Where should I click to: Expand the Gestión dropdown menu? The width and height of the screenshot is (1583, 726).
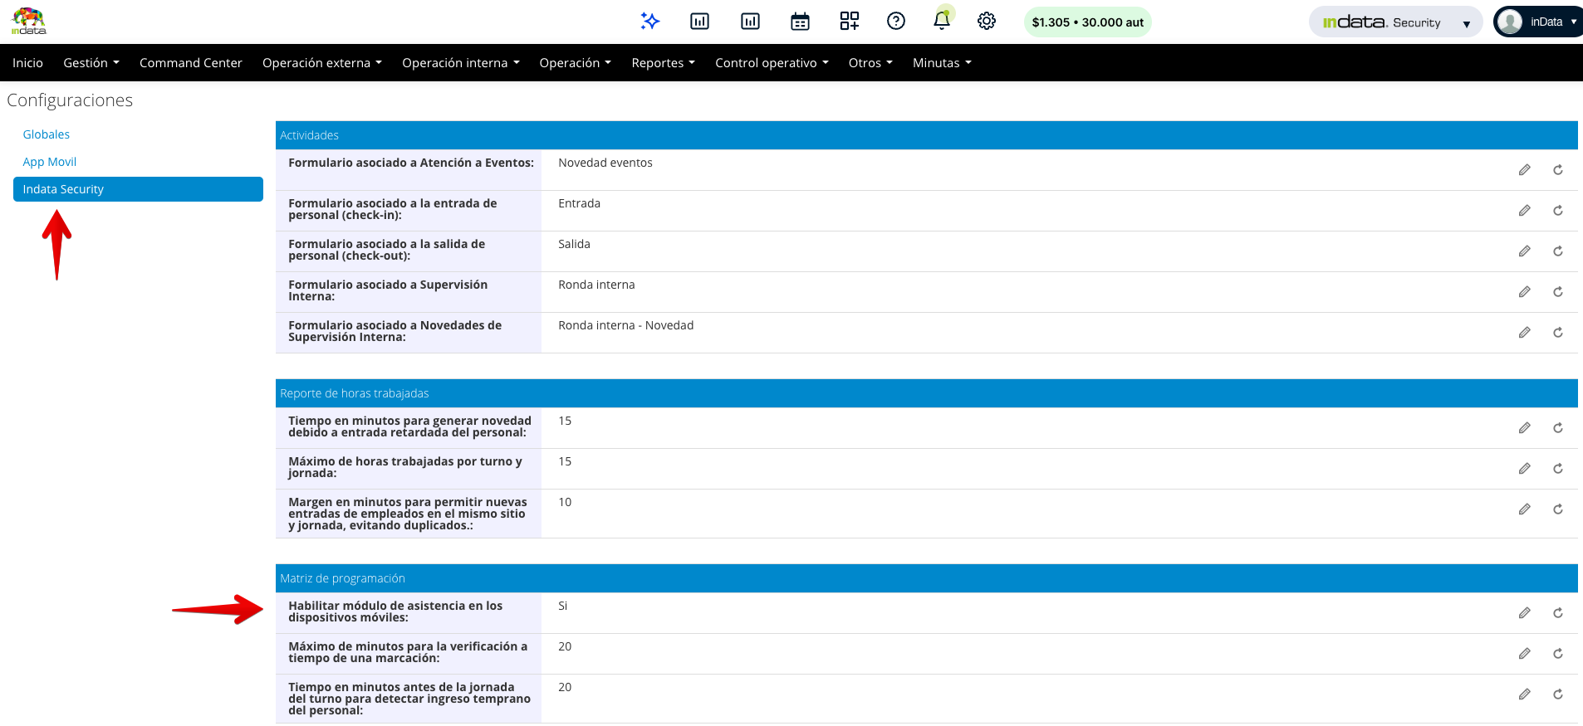(91, 63)
